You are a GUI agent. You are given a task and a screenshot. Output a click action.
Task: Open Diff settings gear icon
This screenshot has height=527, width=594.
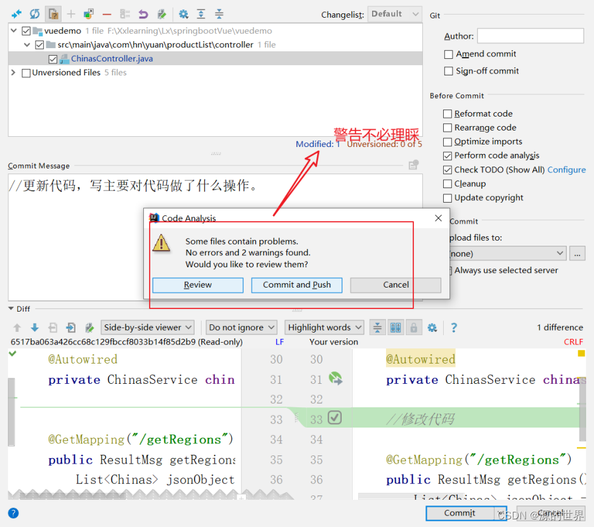[x=432, y=327]
